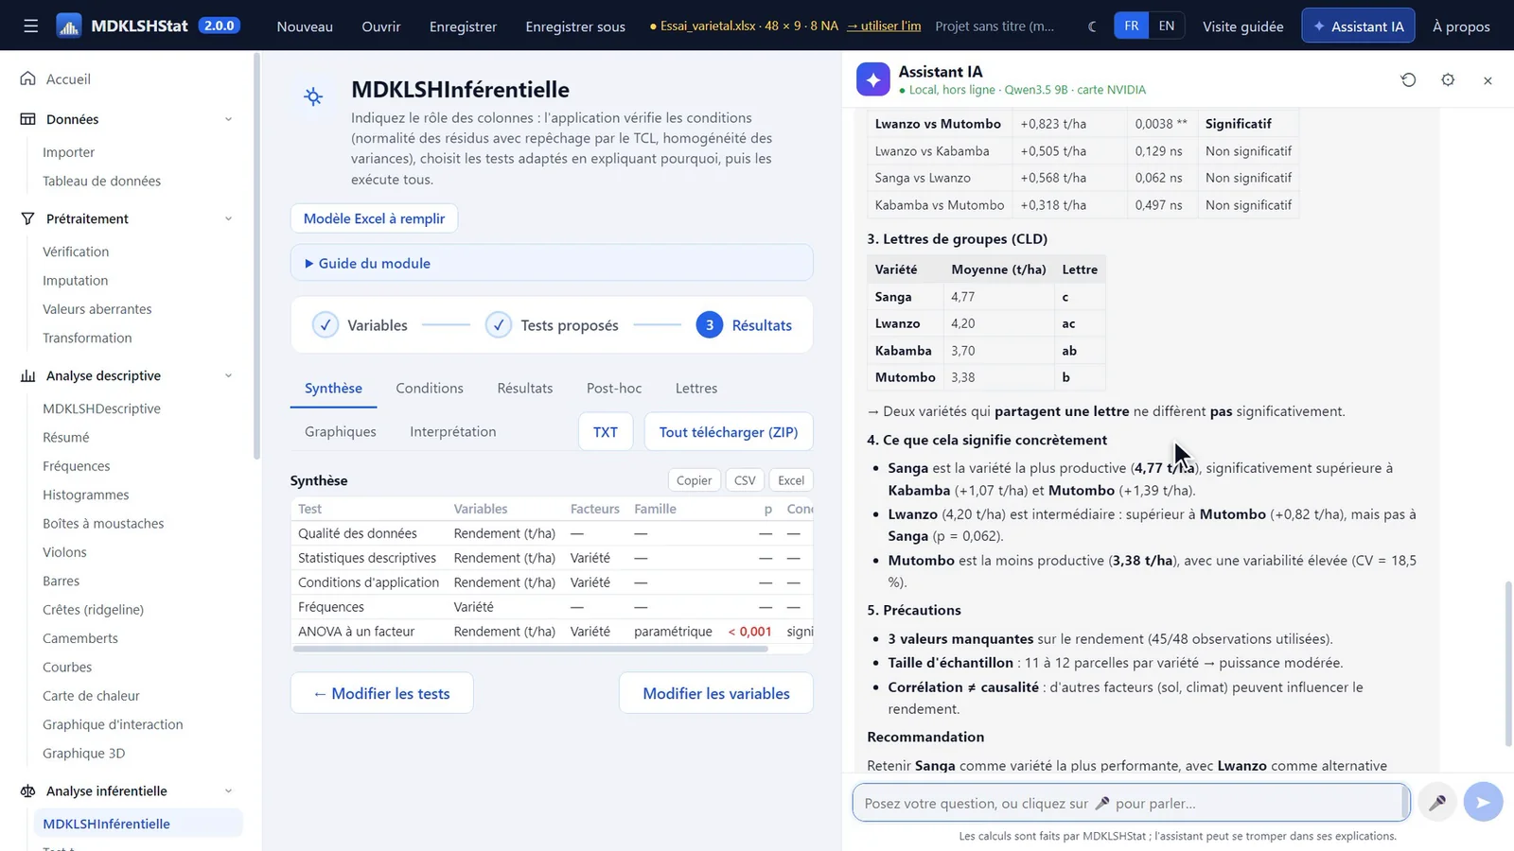Viewport: 1514px width, 851px height.
Task: Switch language to EN
Action: [1167, 26]
